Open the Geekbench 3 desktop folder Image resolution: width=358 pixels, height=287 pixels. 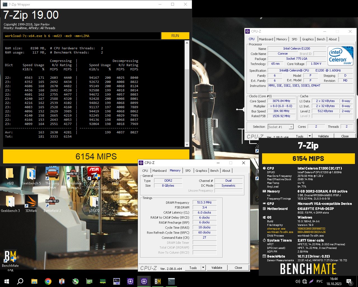(x=10, y=204)
